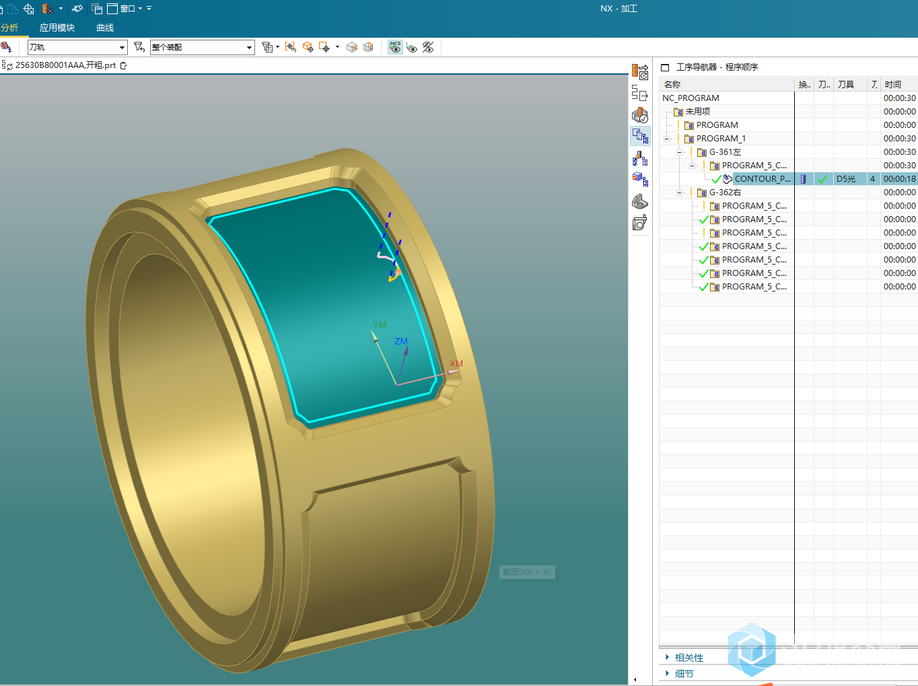Click the delete tool path icon
Image resolution: width=918 pixels, height=686 pixels.
coord(47,9)
